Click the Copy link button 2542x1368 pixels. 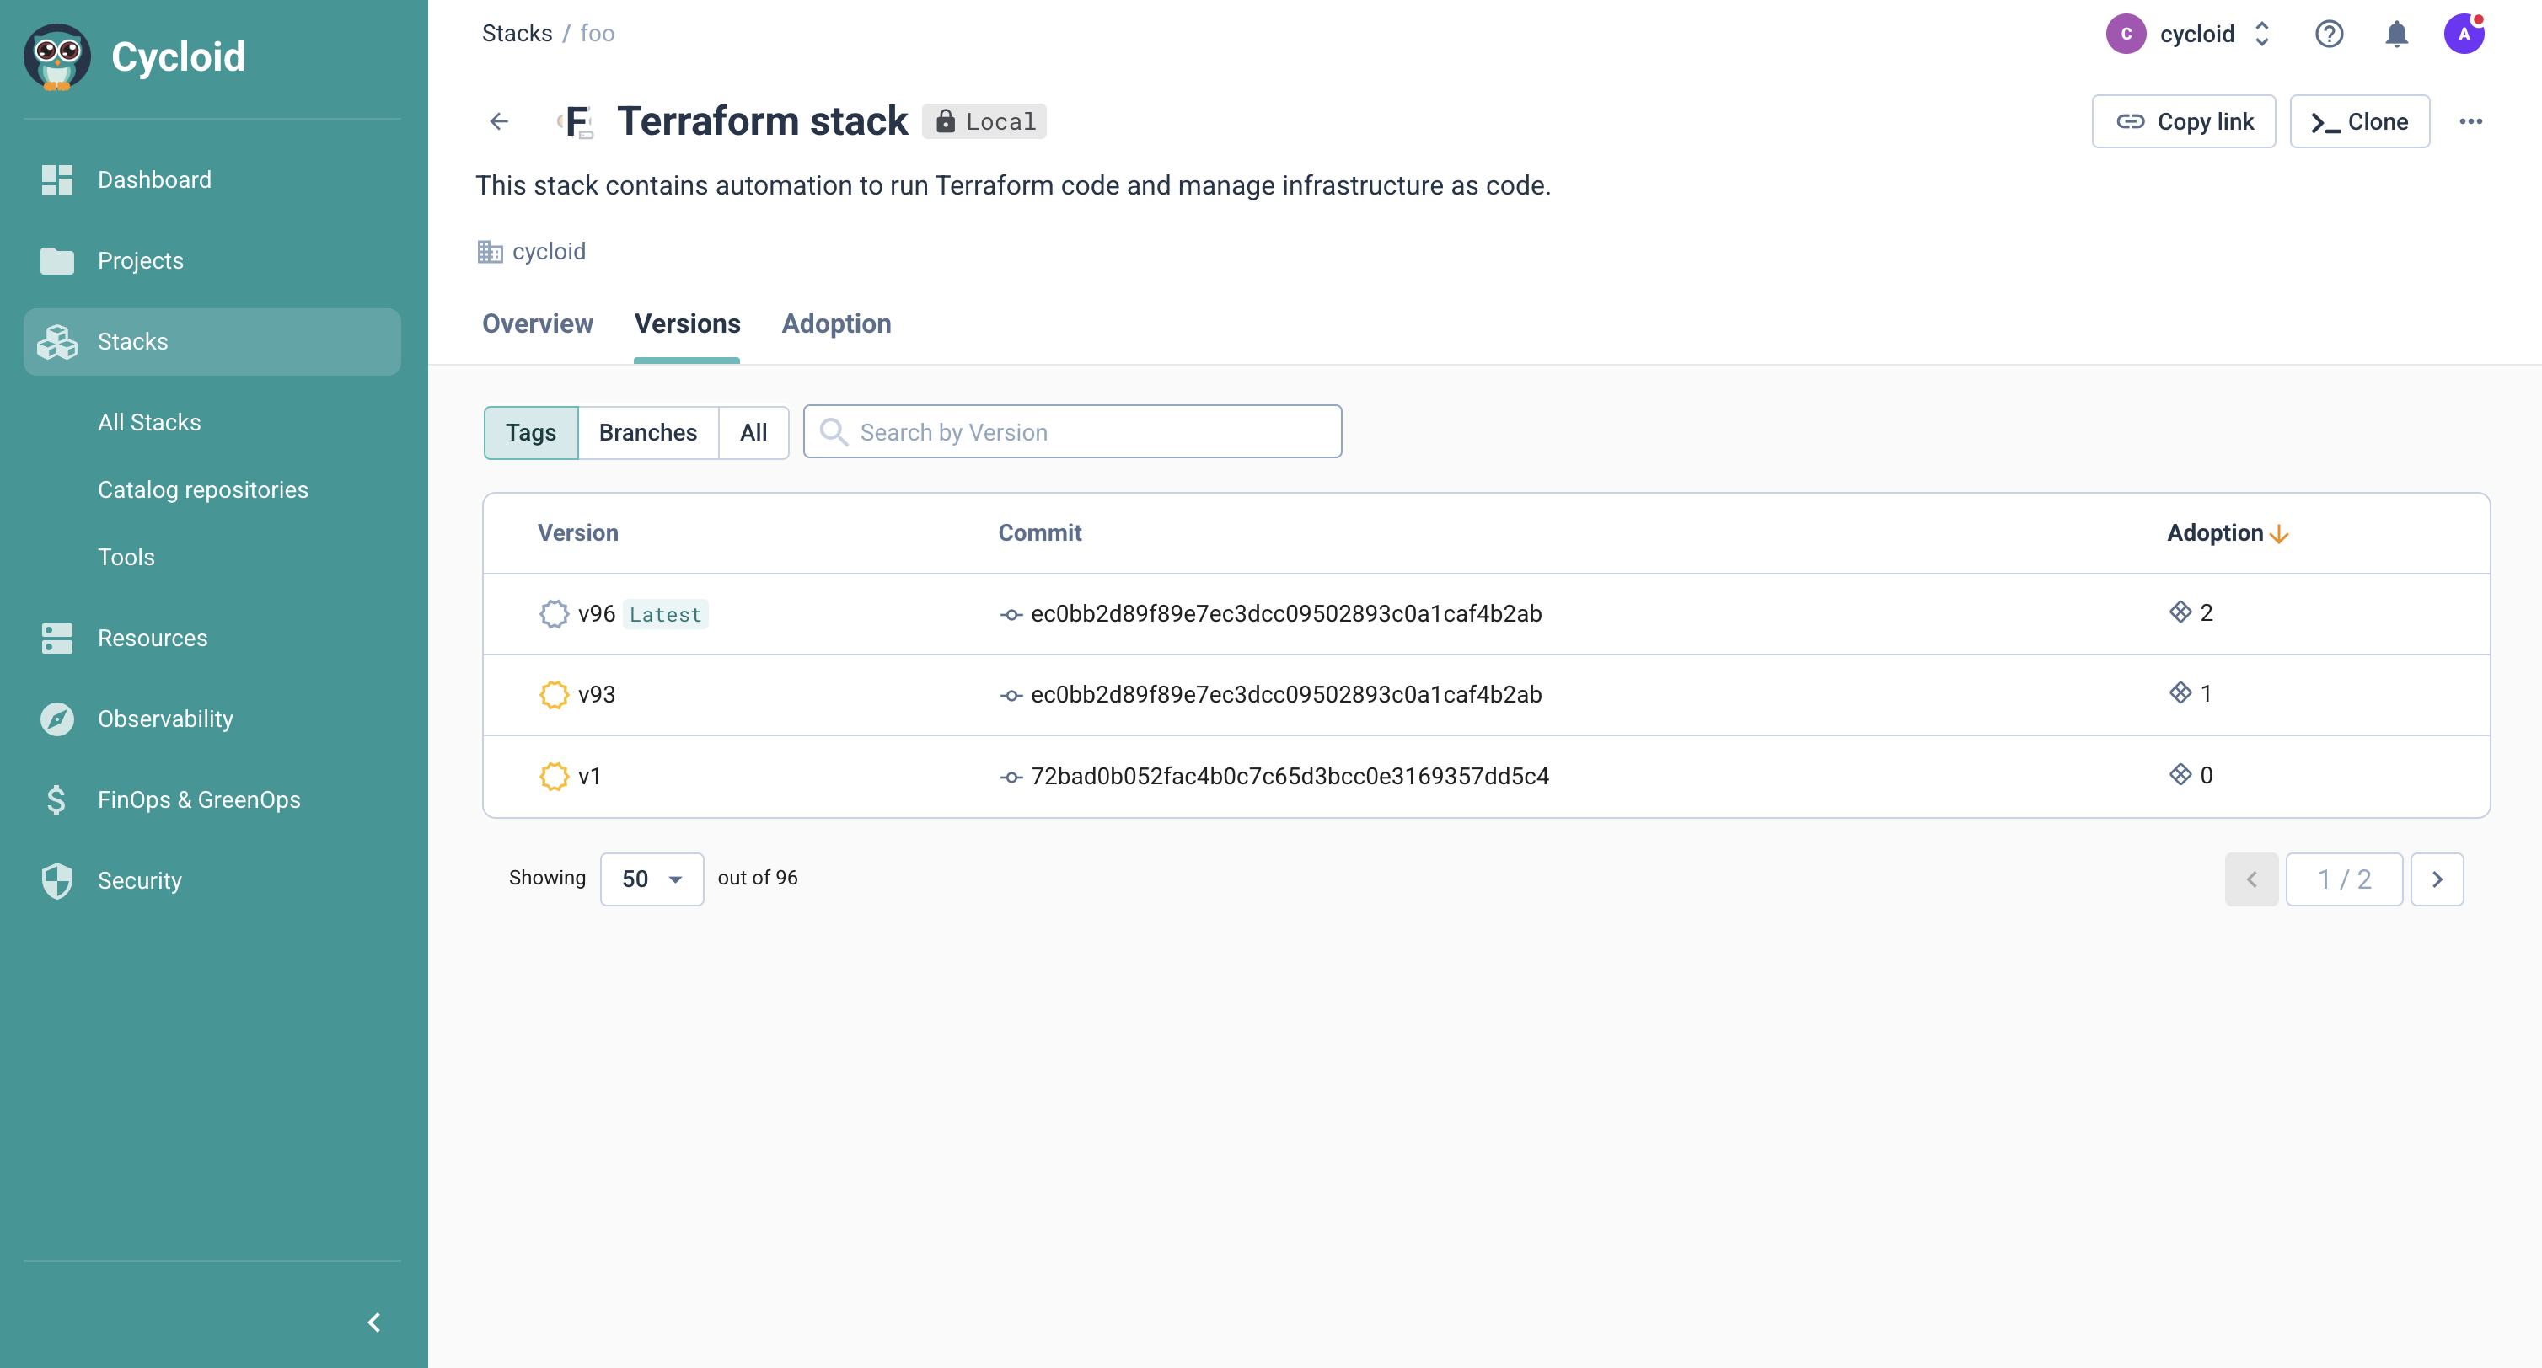2184,121
